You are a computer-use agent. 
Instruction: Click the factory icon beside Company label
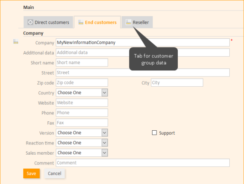[16, 42]
